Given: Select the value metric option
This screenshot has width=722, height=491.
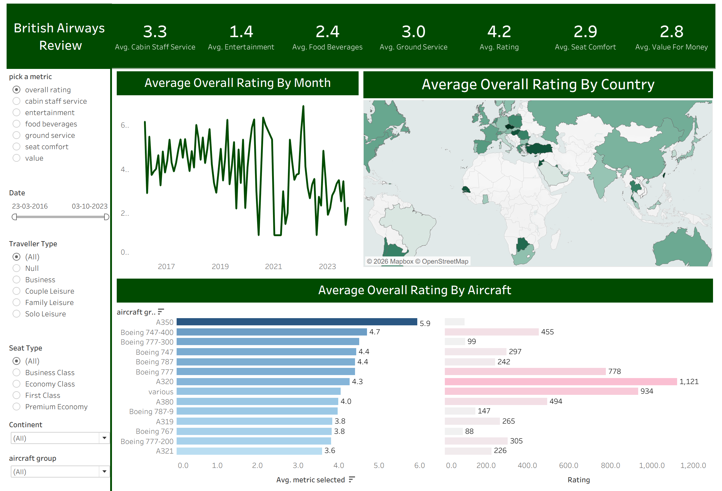Looking at the screenshot, I should coord(16,158).
